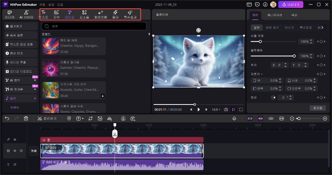
Task: Select the Mask sub-tab
Action: point(289,27)
